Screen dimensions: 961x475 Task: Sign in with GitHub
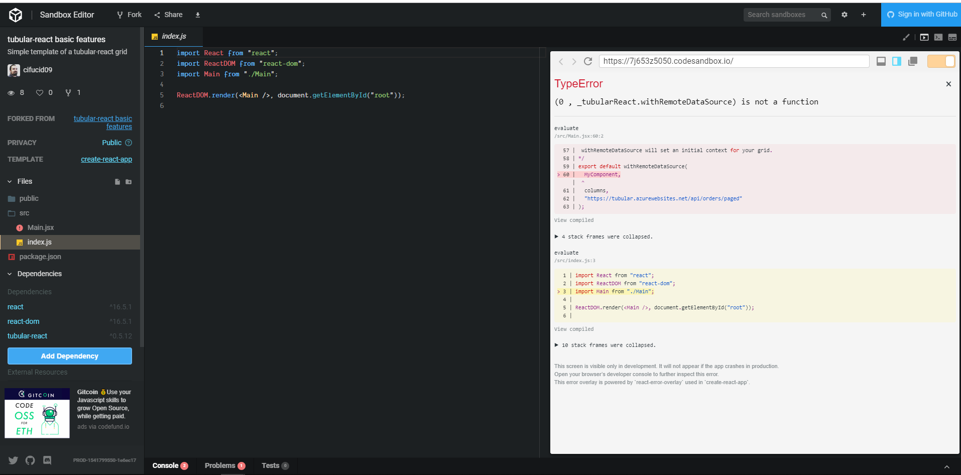[921, 15]
